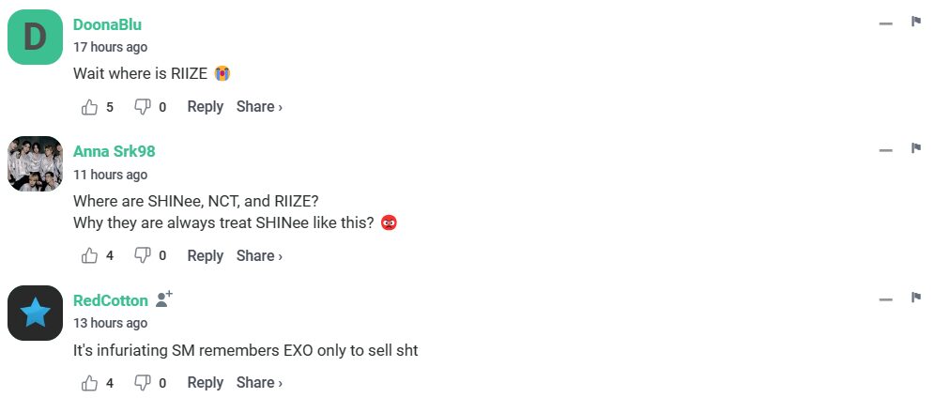Image resolution: width=934 pixels, height=398 pixels.
Task: View Anna Srk98's avatar photo
Action: coord(35,164)
